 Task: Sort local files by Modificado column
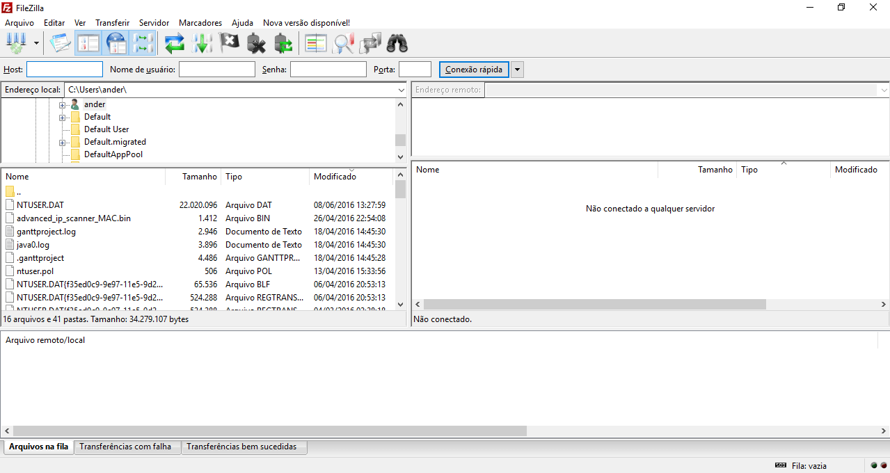[x=351, y=177]
